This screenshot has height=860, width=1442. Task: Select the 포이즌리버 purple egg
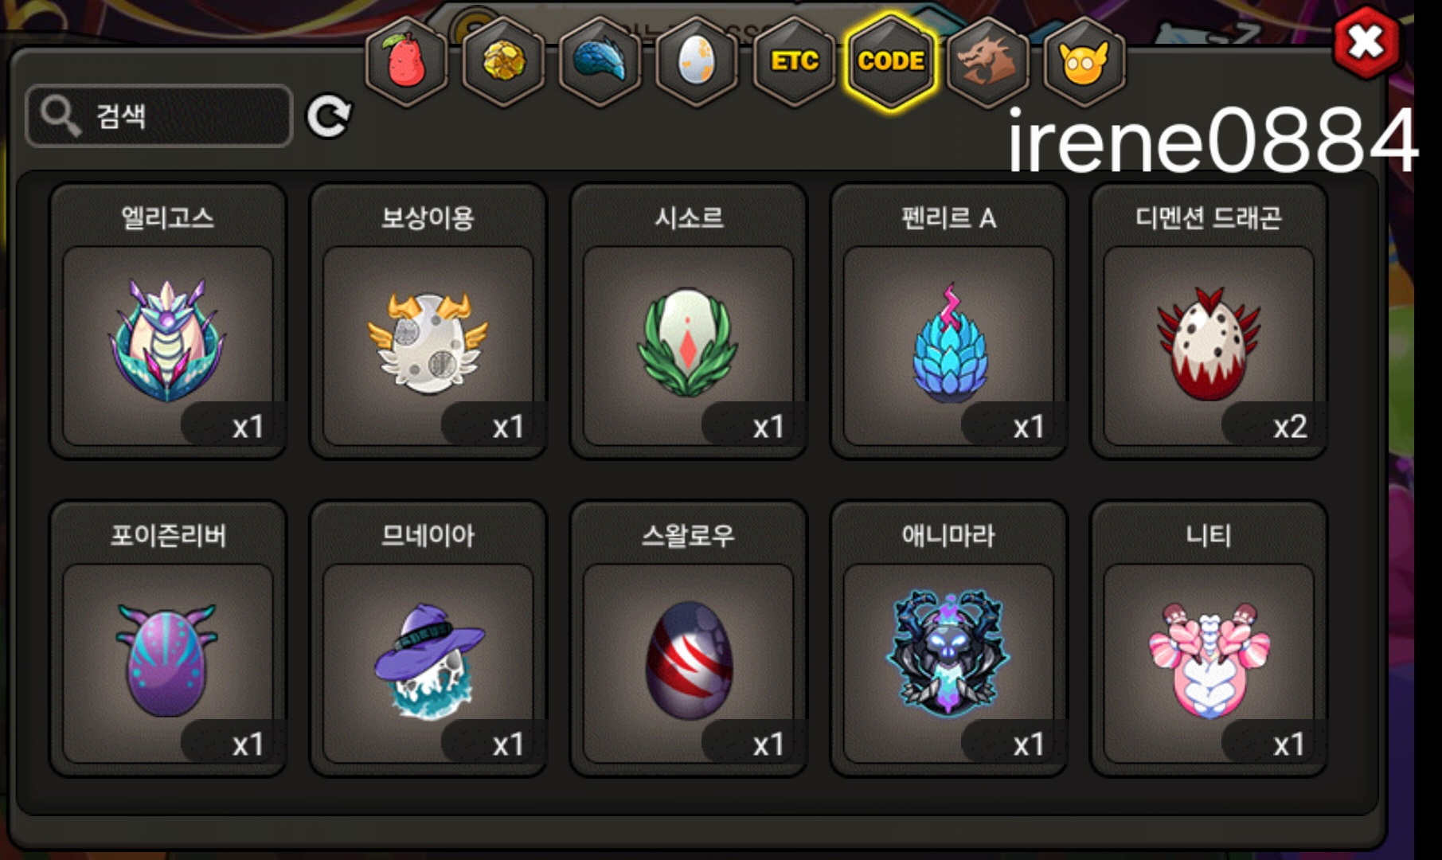point(168,639)
